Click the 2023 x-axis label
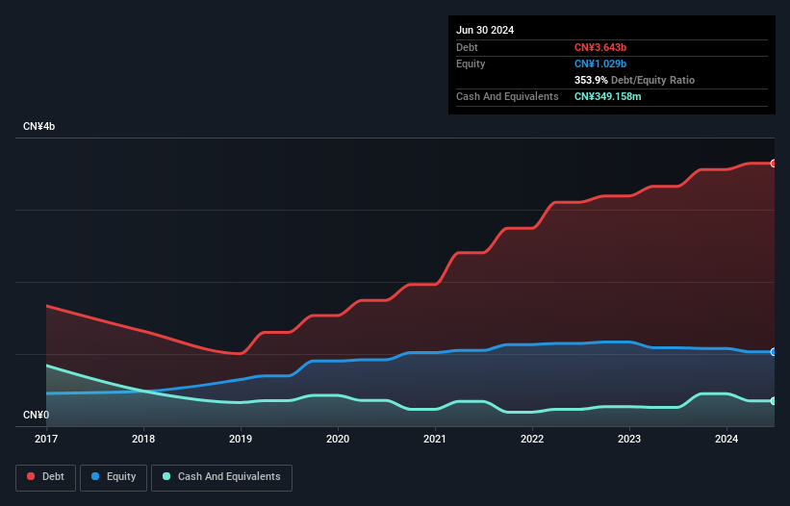 (x=629, y=439)
